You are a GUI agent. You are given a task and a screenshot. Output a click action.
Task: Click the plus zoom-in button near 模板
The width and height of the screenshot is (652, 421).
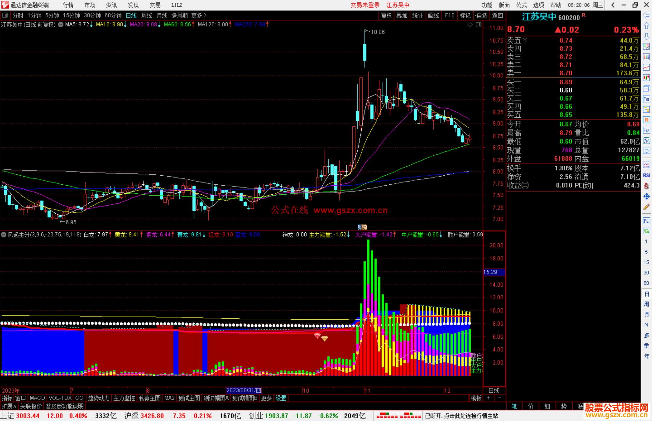pyautogui.click(x=489, y=398)
